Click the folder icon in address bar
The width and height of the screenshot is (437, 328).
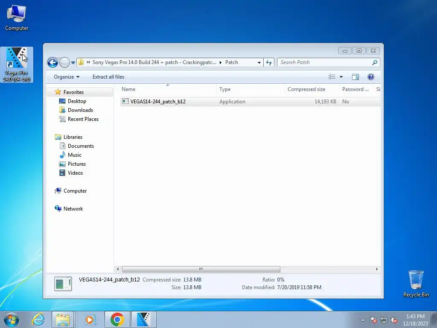coord(81,62)
